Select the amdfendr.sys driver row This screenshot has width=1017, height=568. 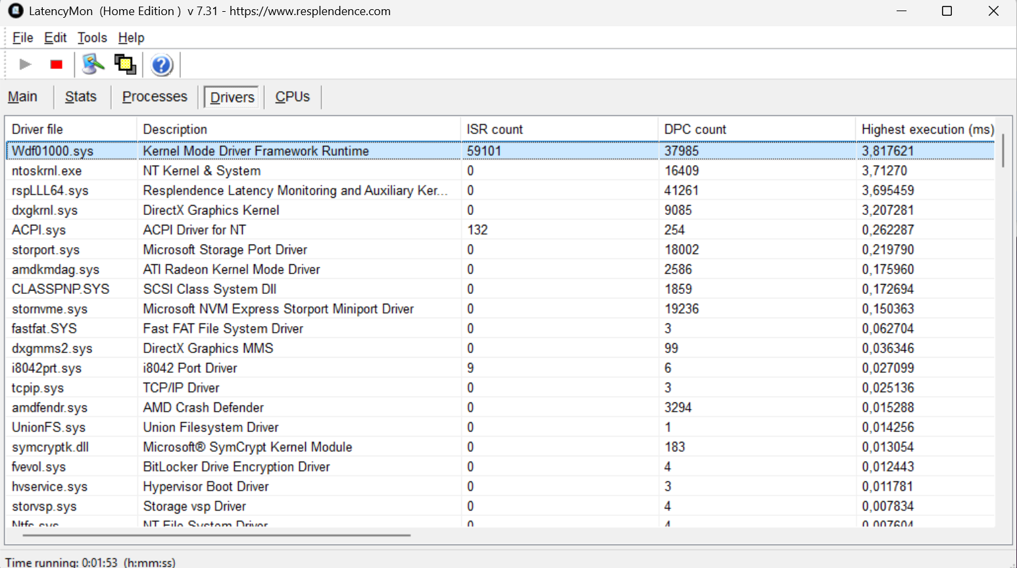point(500,408)
